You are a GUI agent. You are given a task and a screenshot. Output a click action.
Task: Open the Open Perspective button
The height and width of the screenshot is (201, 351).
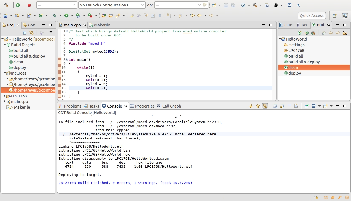pos(335,16)
